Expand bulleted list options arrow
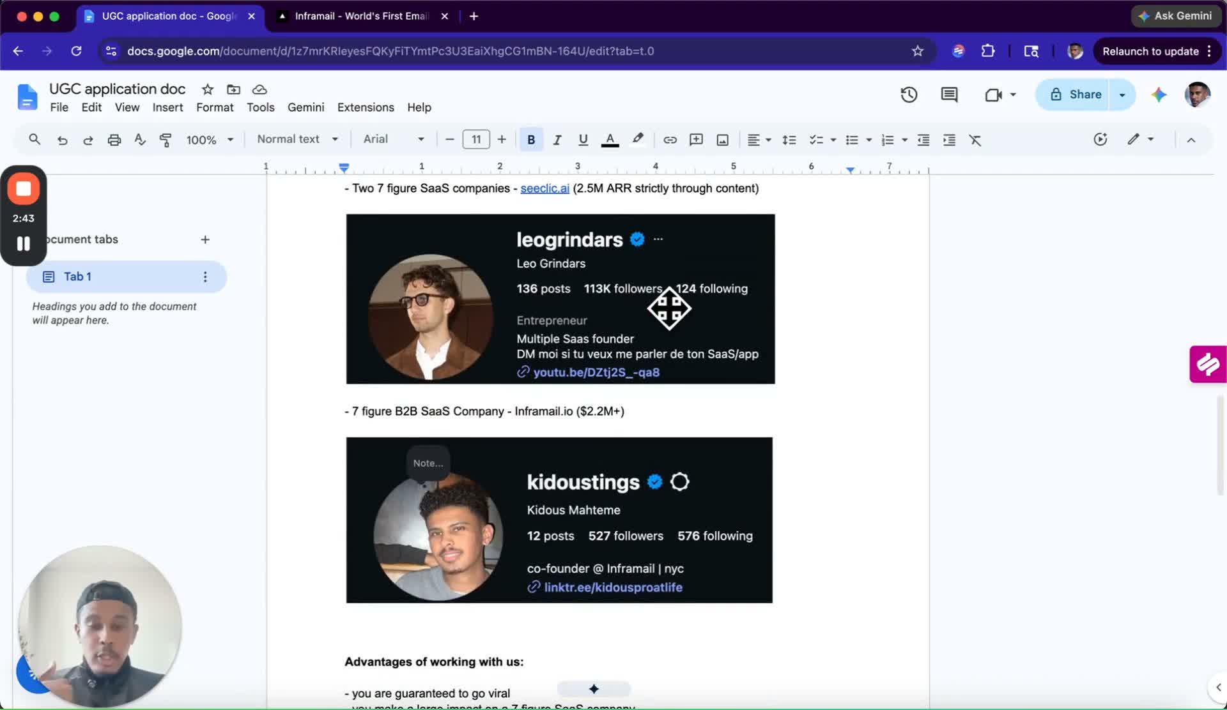Image resolution: width=1227 pixels, height=710 pixels. click(x=868, y=140)
